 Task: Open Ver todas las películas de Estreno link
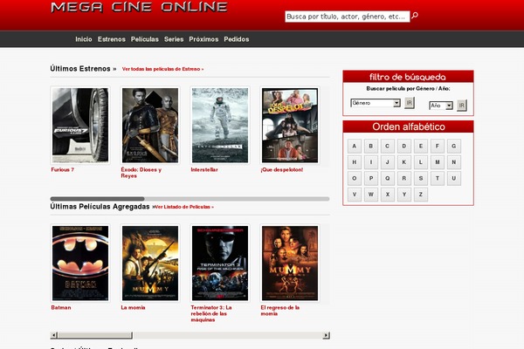(x=162, y=69)
